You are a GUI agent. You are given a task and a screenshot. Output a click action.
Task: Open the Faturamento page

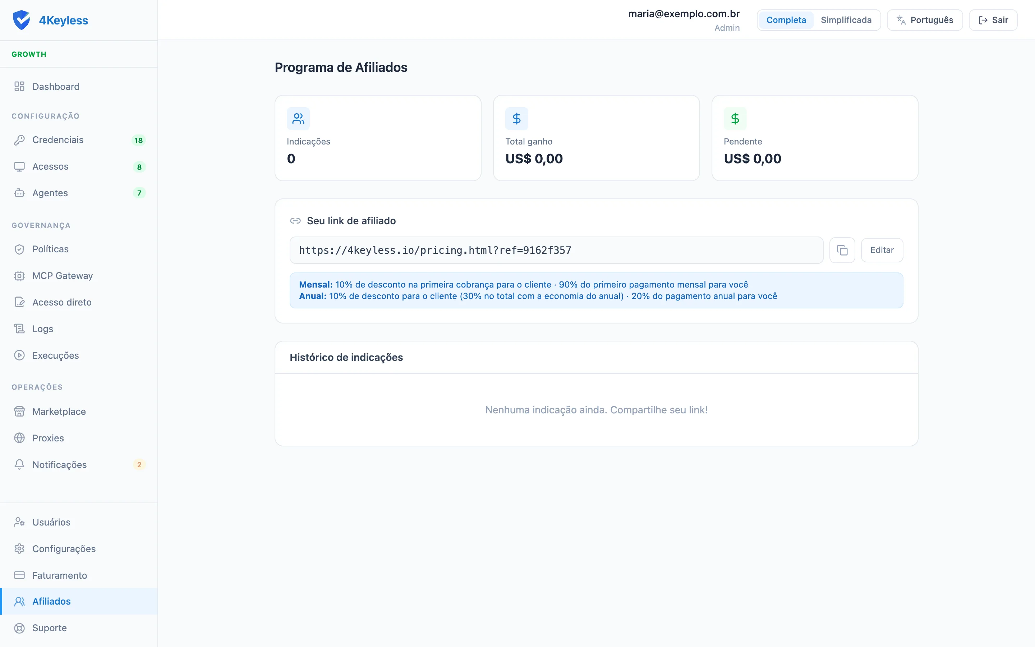click(x=79, y=575)
